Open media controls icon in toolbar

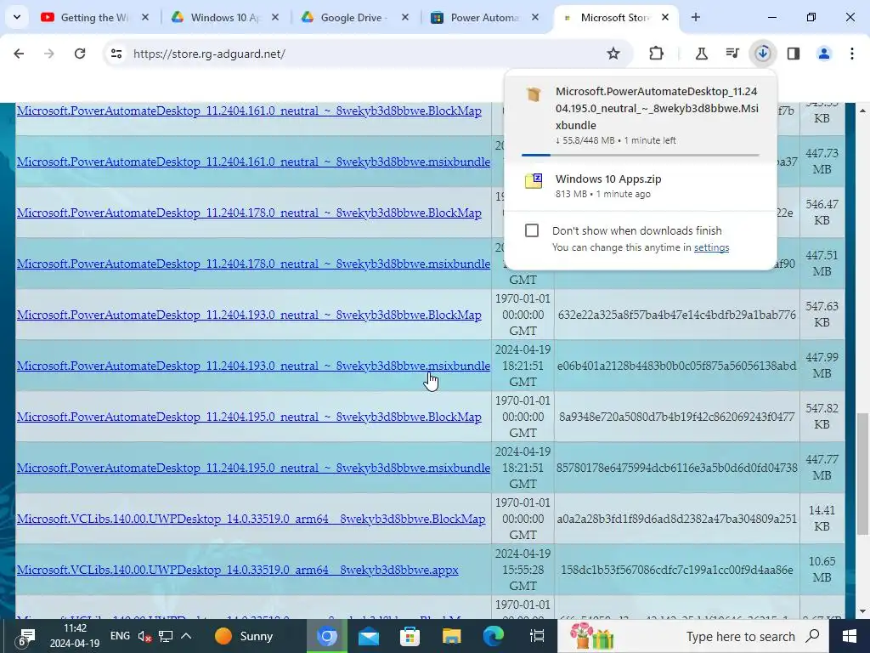coord(732,54)
